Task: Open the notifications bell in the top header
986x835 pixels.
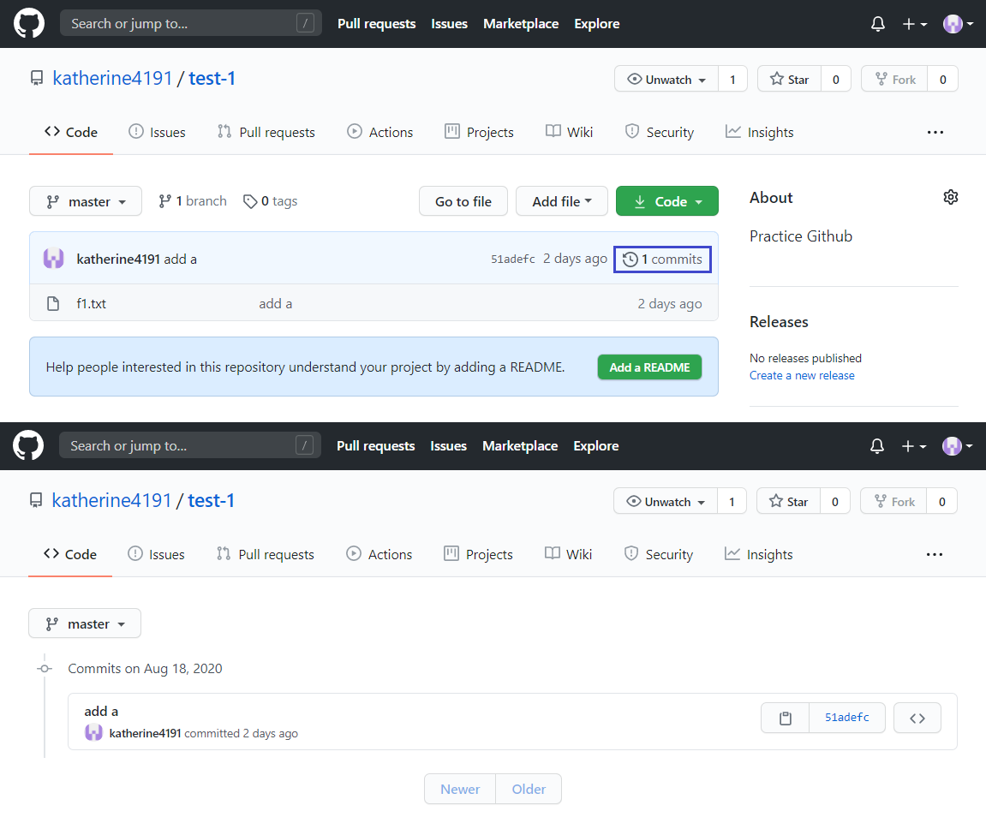Action: 878,24
